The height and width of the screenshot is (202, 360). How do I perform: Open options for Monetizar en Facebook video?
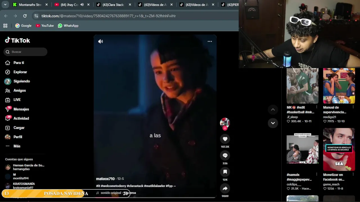click(353, 175)
